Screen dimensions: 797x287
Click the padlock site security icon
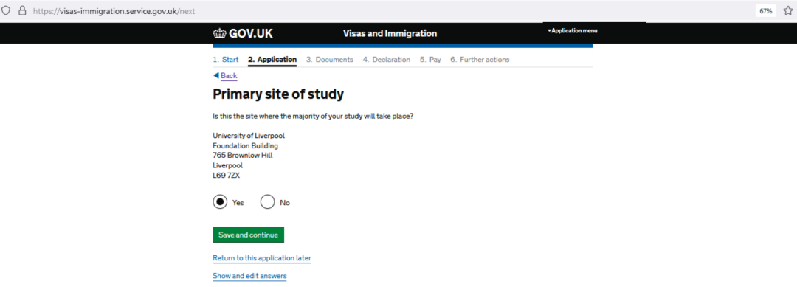[x=22, y=10]
